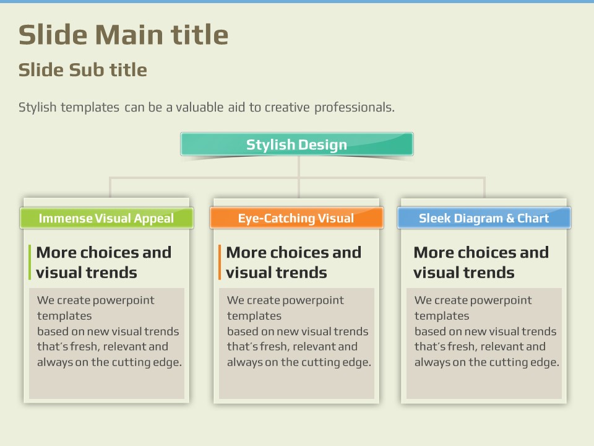Image resolution: width=594 pixels, height=446 pixels.
Task: Select the green Immense Visual Appeal label
Action: 106,218
